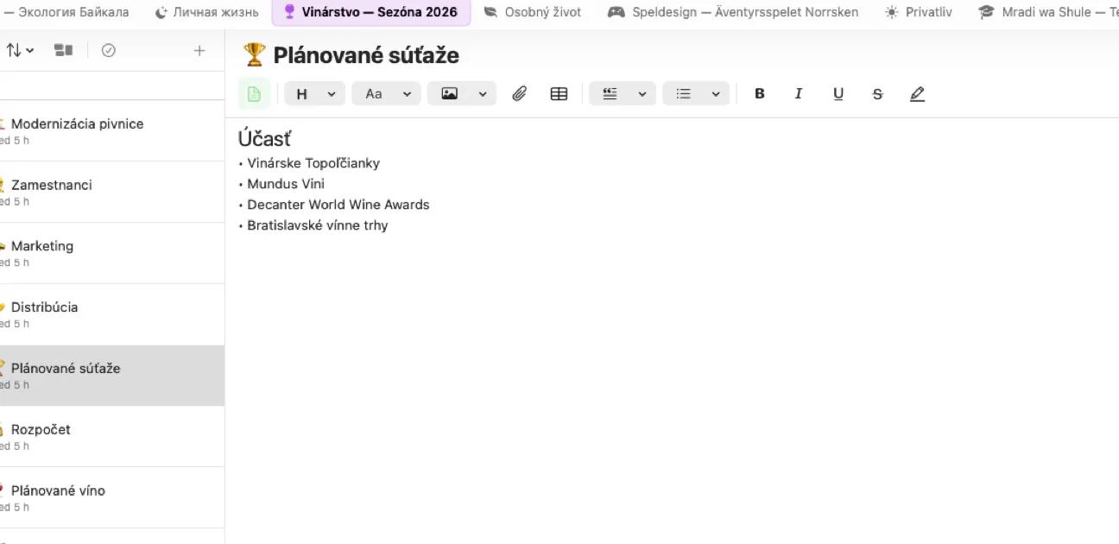Screen dimensions: 1119x544
Task: Click Decanter World Wine Awards list item
Action: coord(338,205)
